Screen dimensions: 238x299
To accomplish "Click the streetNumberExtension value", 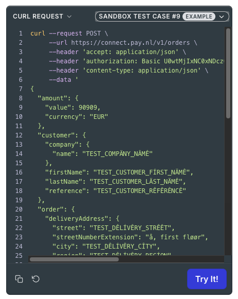I will [x=175, y=237].
